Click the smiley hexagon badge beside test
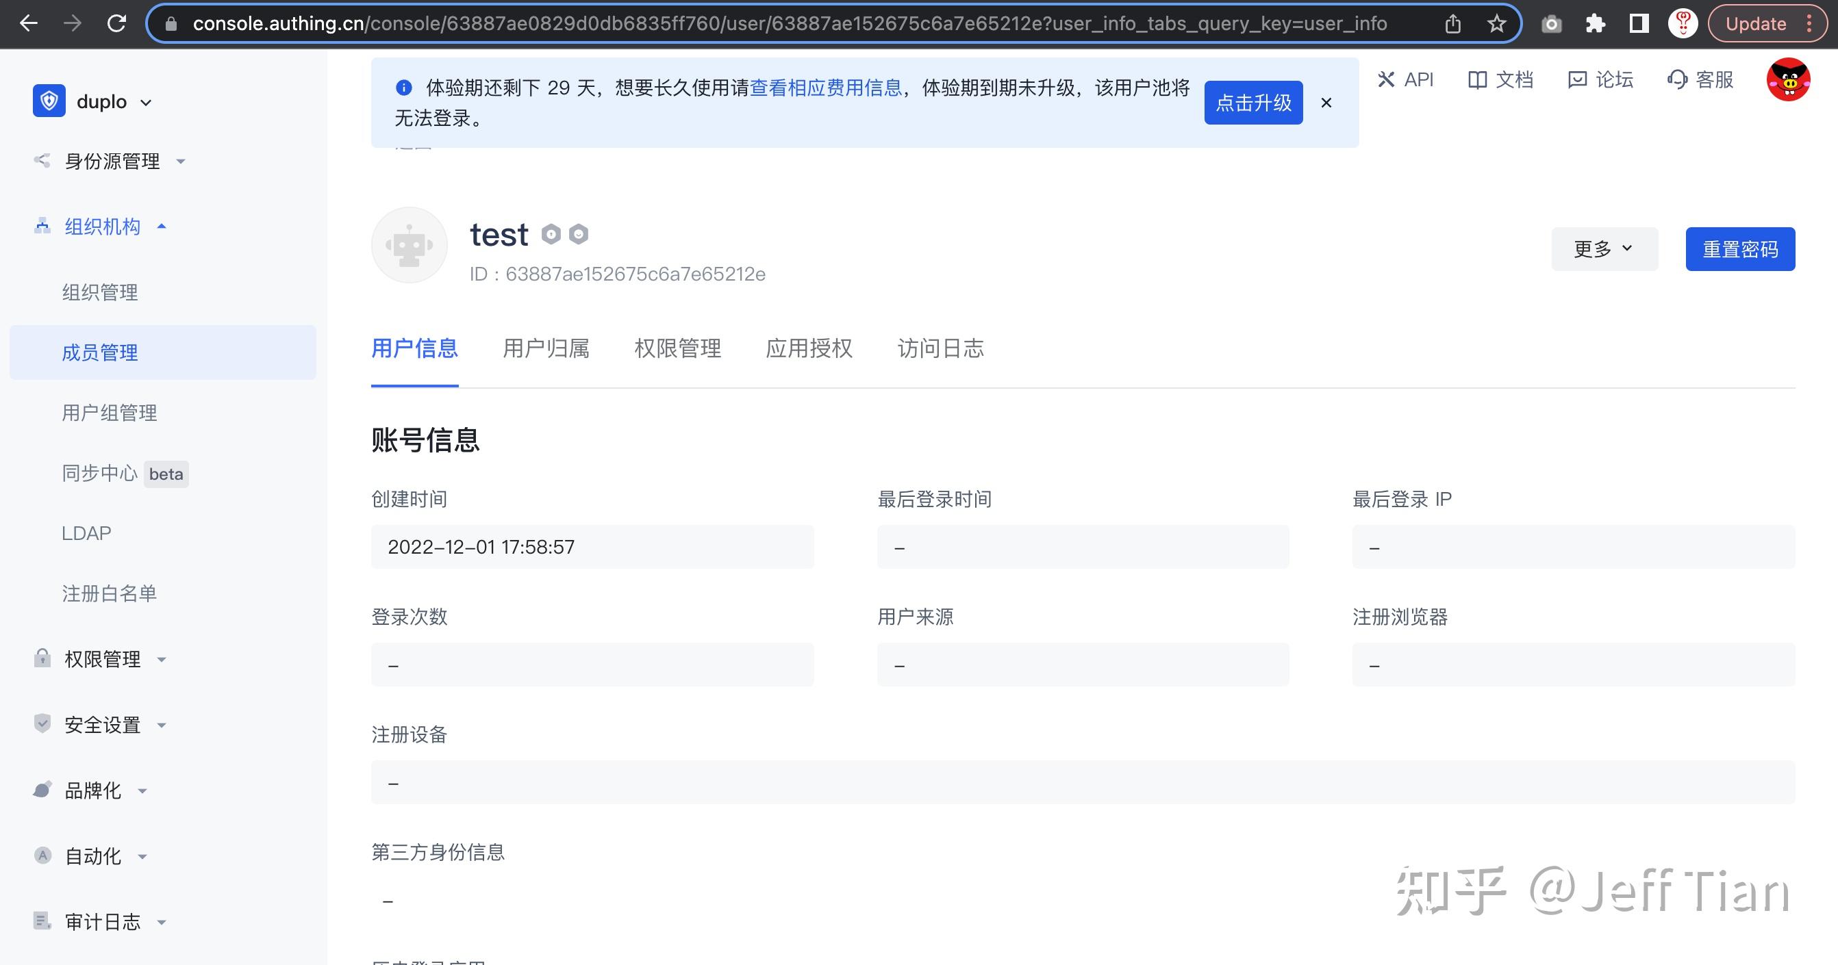This screenshot has height=965, width=1838. [x=578, y=234]
